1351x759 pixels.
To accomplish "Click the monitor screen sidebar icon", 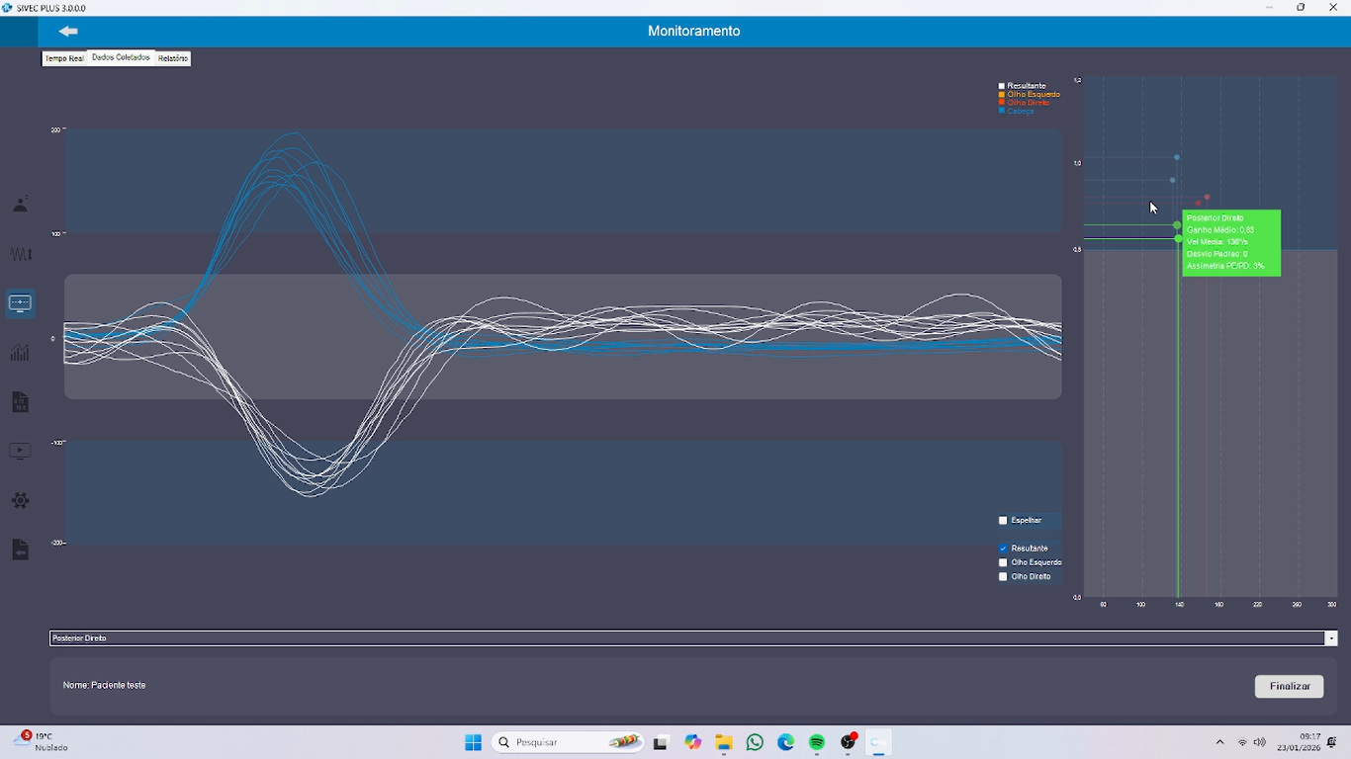I will coord(20,303).
